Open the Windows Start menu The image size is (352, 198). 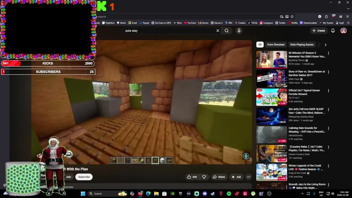(83, 194)
